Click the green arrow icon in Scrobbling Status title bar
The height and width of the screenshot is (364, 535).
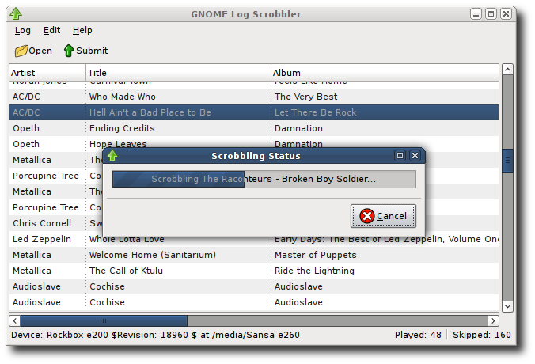[x=112, y=156]
